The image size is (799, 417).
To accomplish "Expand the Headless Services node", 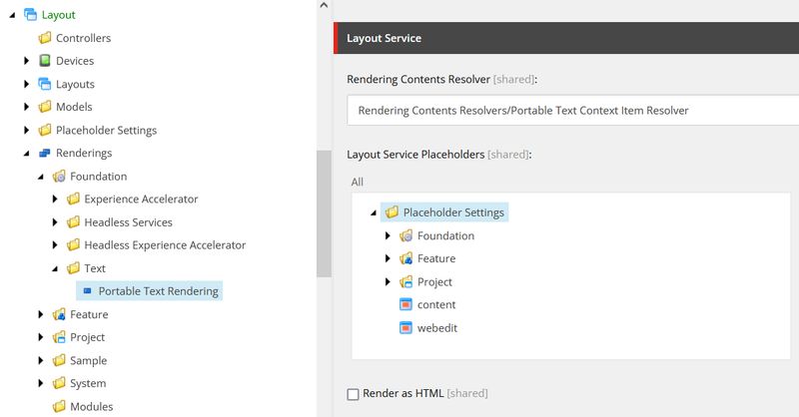I will (55, 222).
